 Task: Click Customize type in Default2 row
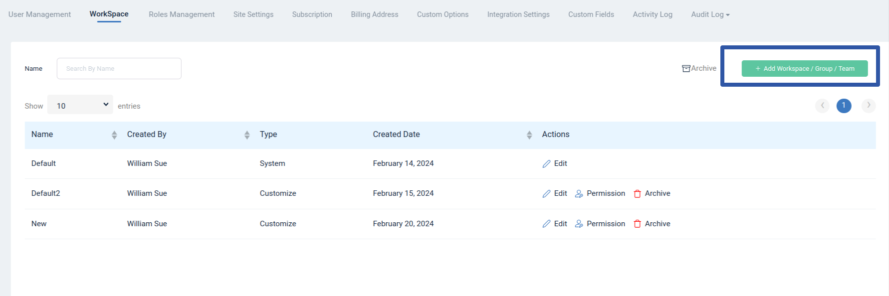coord(278,193)
